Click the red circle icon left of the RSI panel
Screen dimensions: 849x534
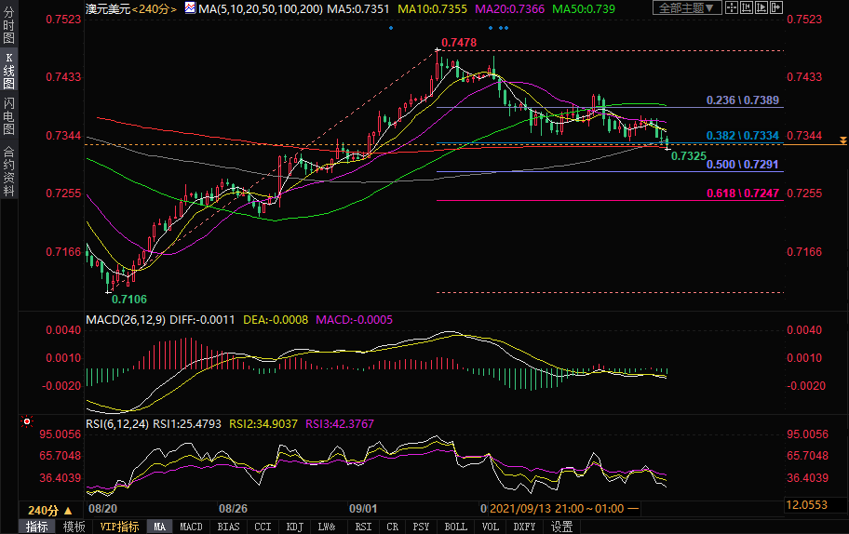(x=27, y=421)
